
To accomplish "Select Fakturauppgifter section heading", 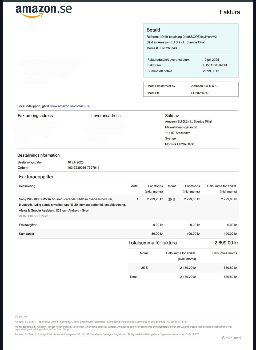I will pyautogui.click(x=36, y=177).
